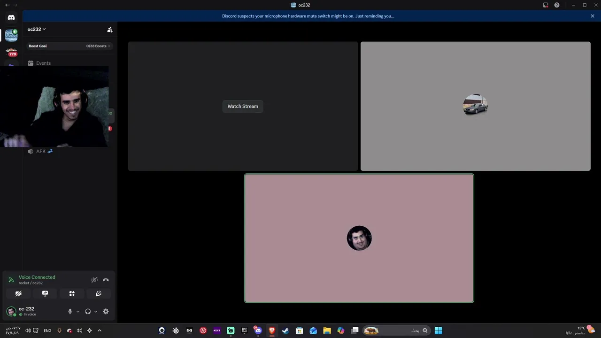The height and width of the screenshot is (338, 601).
Task: Go back using the title bar arrow
Action: tap(7, 5)
